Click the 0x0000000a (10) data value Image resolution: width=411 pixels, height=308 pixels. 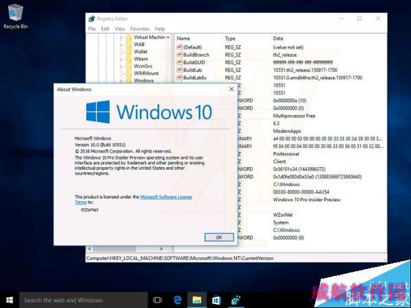point(290,101)
